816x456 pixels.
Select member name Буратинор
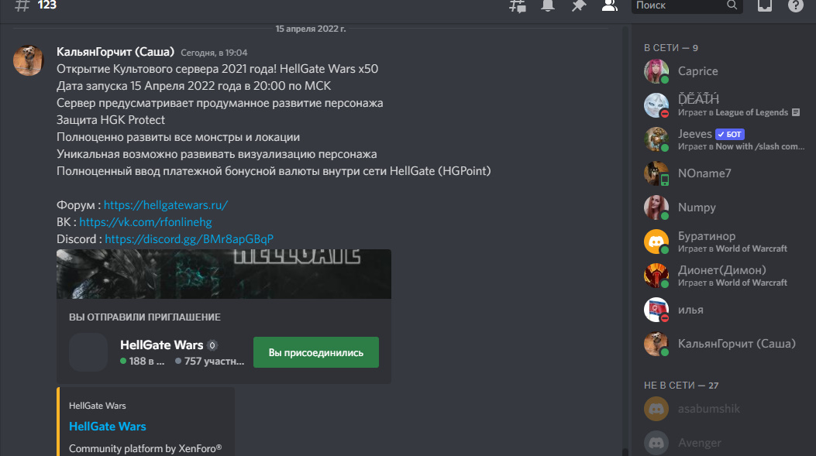pyautogui.click(x=707, y=236)
